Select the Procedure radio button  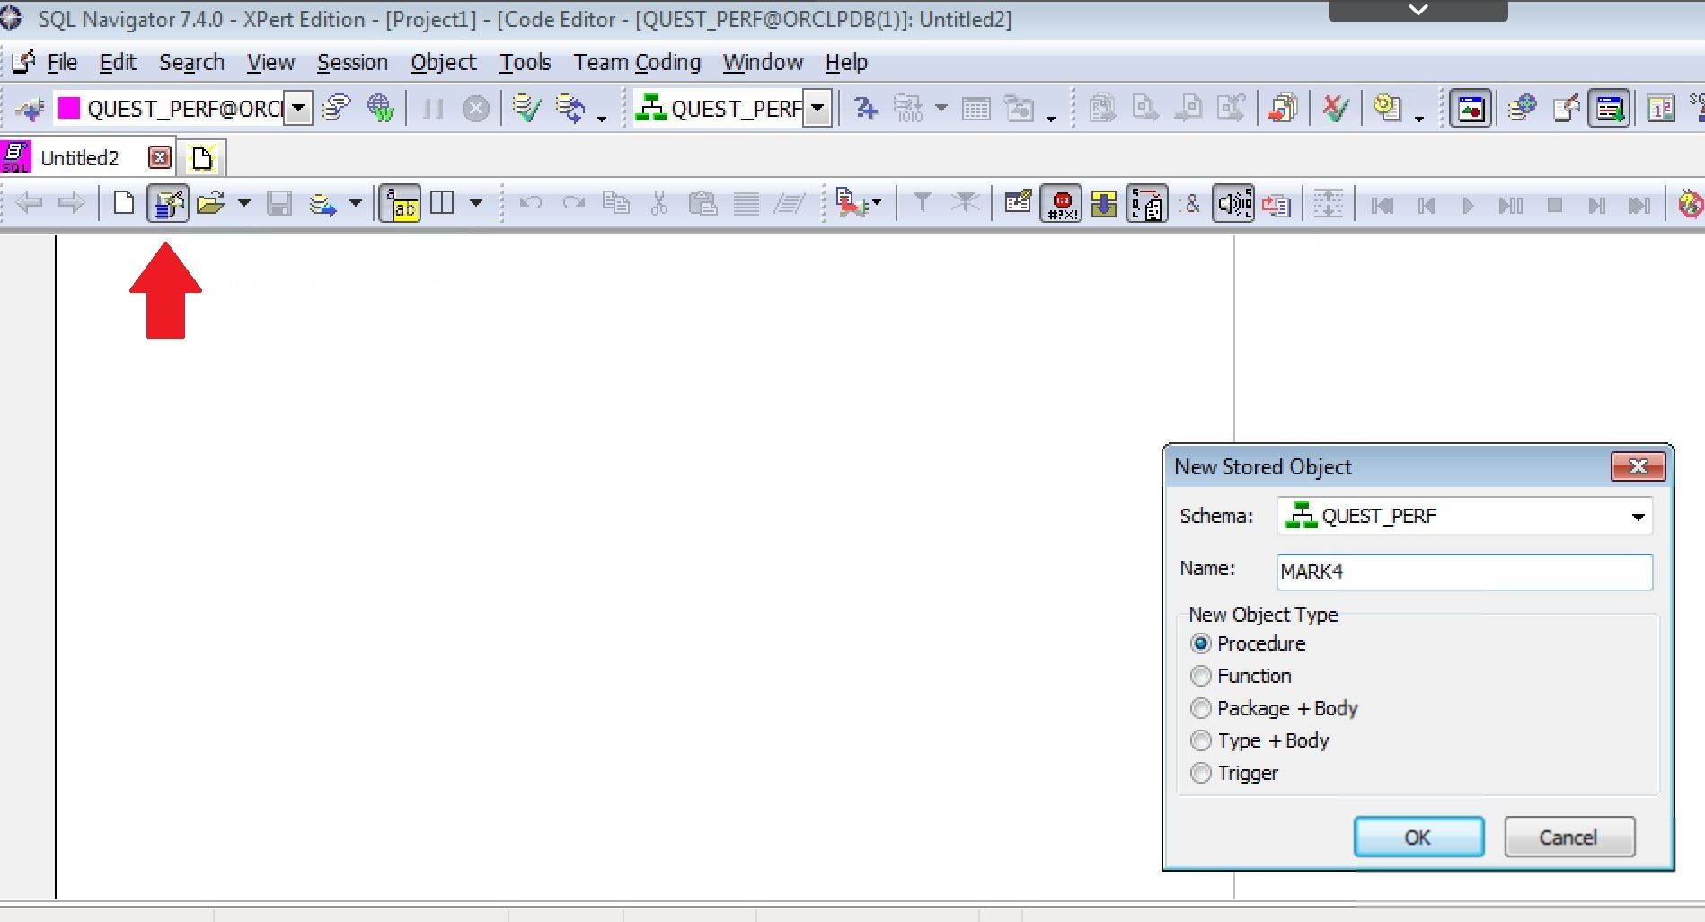point(1200,643)
